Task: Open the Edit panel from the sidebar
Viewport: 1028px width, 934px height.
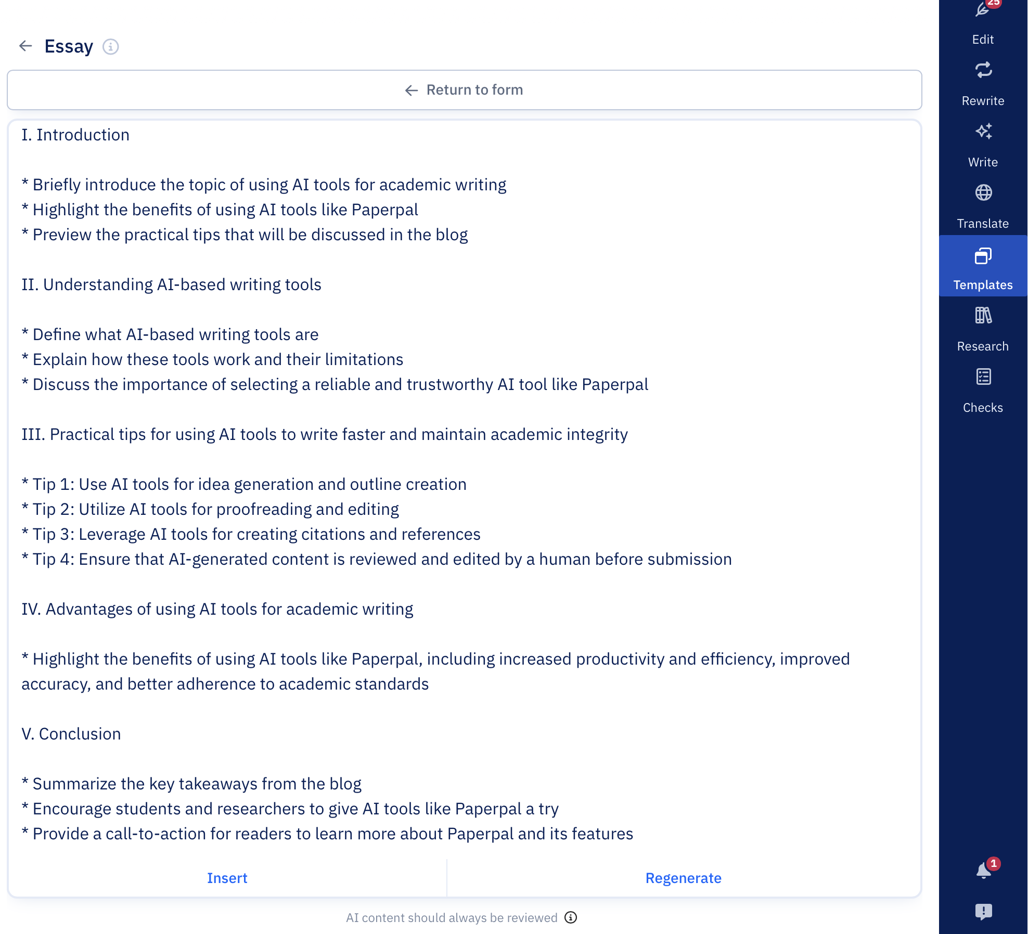Action: pos(983,26)
